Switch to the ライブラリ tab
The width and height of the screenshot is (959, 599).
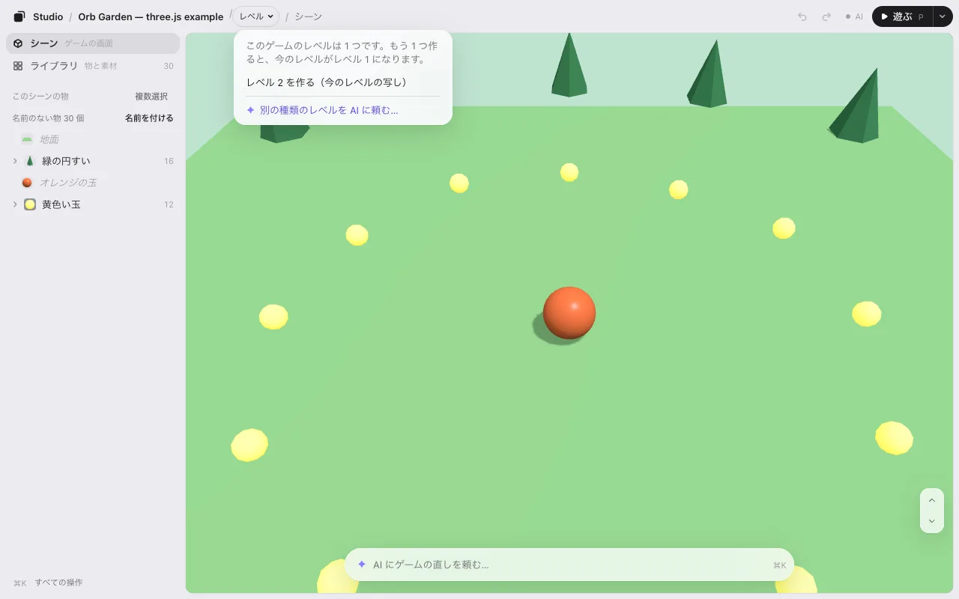(93, 66)
